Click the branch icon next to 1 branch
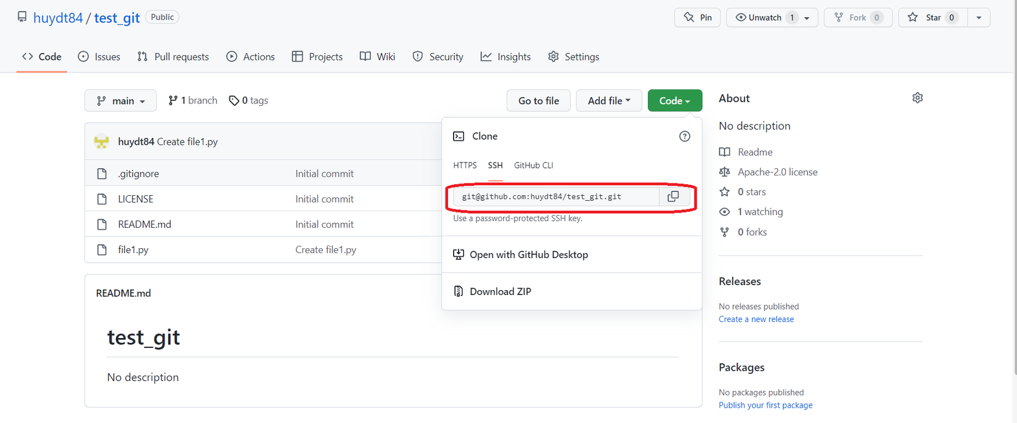The image size is (1017, 423). click(x=173, y=100)
